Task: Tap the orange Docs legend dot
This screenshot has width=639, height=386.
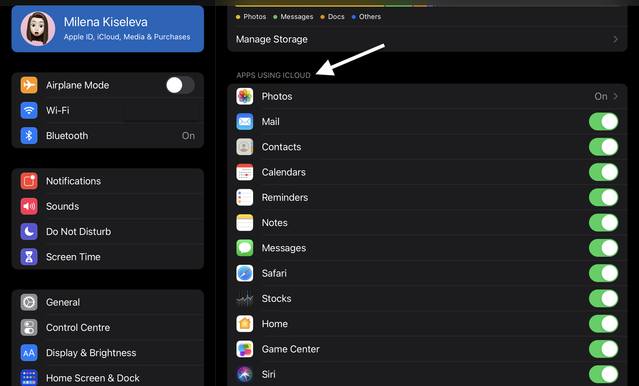Action: [322, 17]
